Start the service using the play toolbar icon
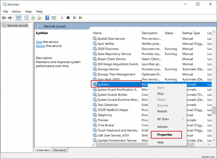The height and width of the screenshot is (159, 217). [x=62, y=18]
